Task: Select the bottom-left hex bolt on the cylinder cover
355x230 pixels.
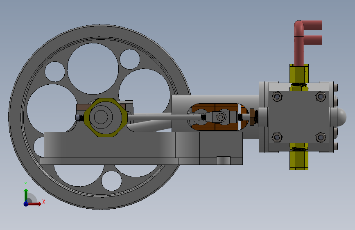Action: pyautogui.click(x=277, y=137)
